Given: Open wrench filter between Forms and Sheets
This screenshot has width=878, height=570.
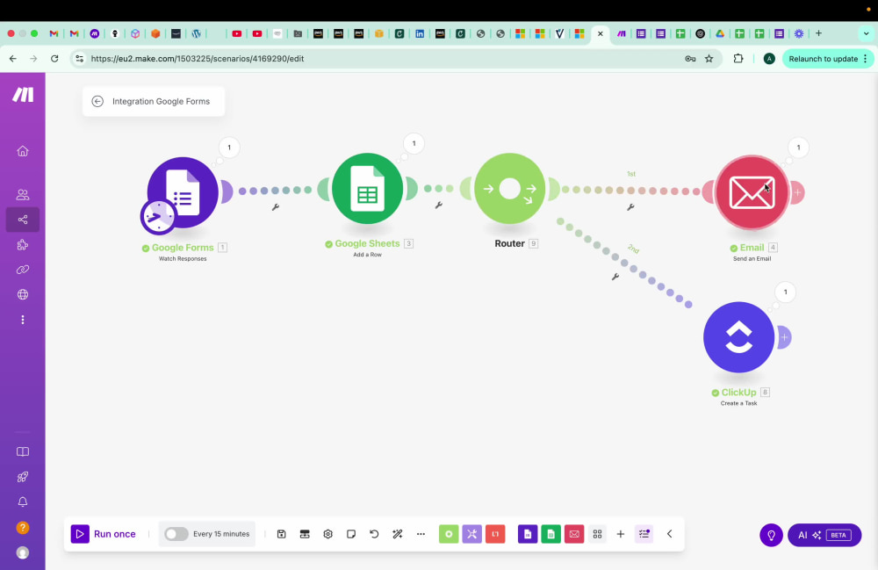Looking at the screenshot, I should tap(276, 207).
